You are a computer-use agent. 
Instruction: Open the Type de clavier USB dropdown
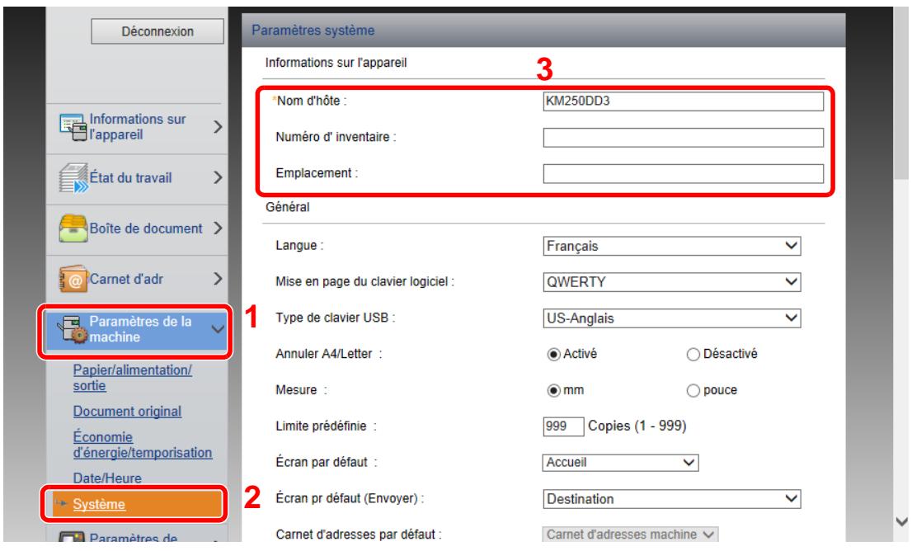672,318
